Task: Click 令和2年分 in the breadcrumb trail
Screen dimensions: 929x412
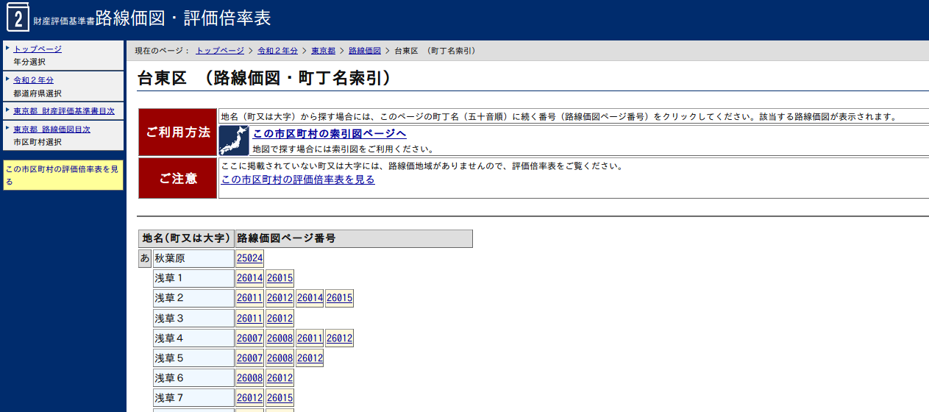Action: [x=277, y=51]
